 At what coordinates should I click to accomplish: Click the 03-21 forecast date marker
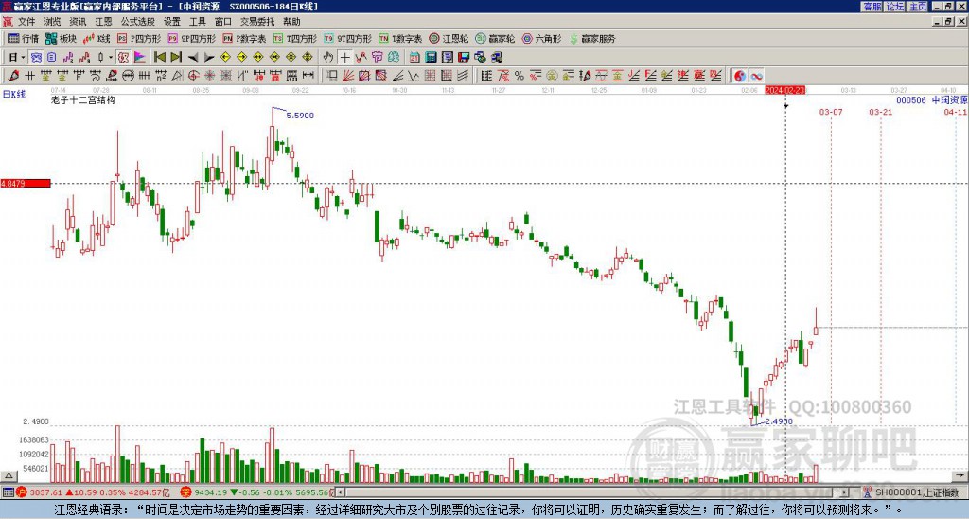point(881,112)
